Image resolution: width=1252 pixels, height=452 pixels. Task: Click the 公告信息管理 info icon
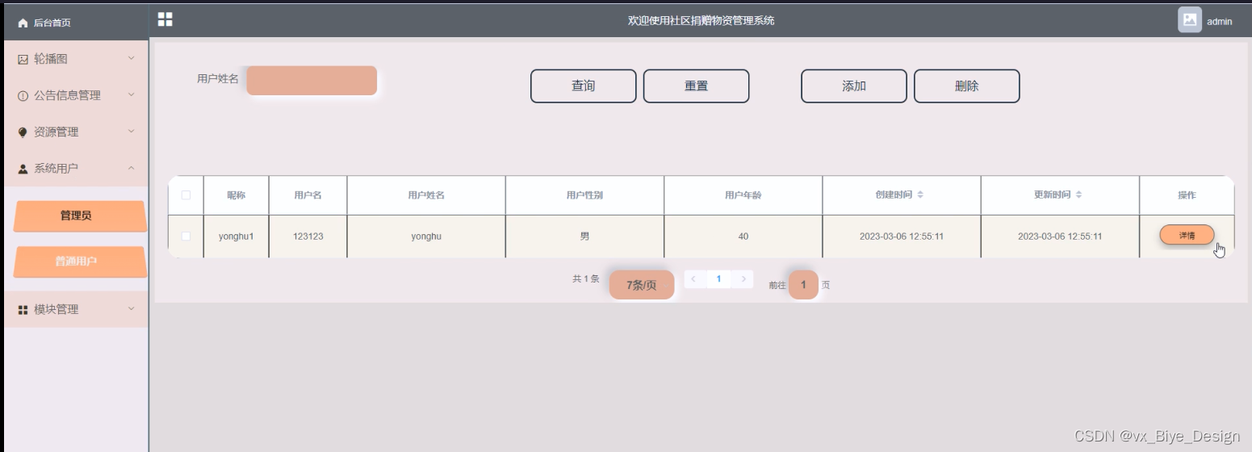tap(23, 95)
